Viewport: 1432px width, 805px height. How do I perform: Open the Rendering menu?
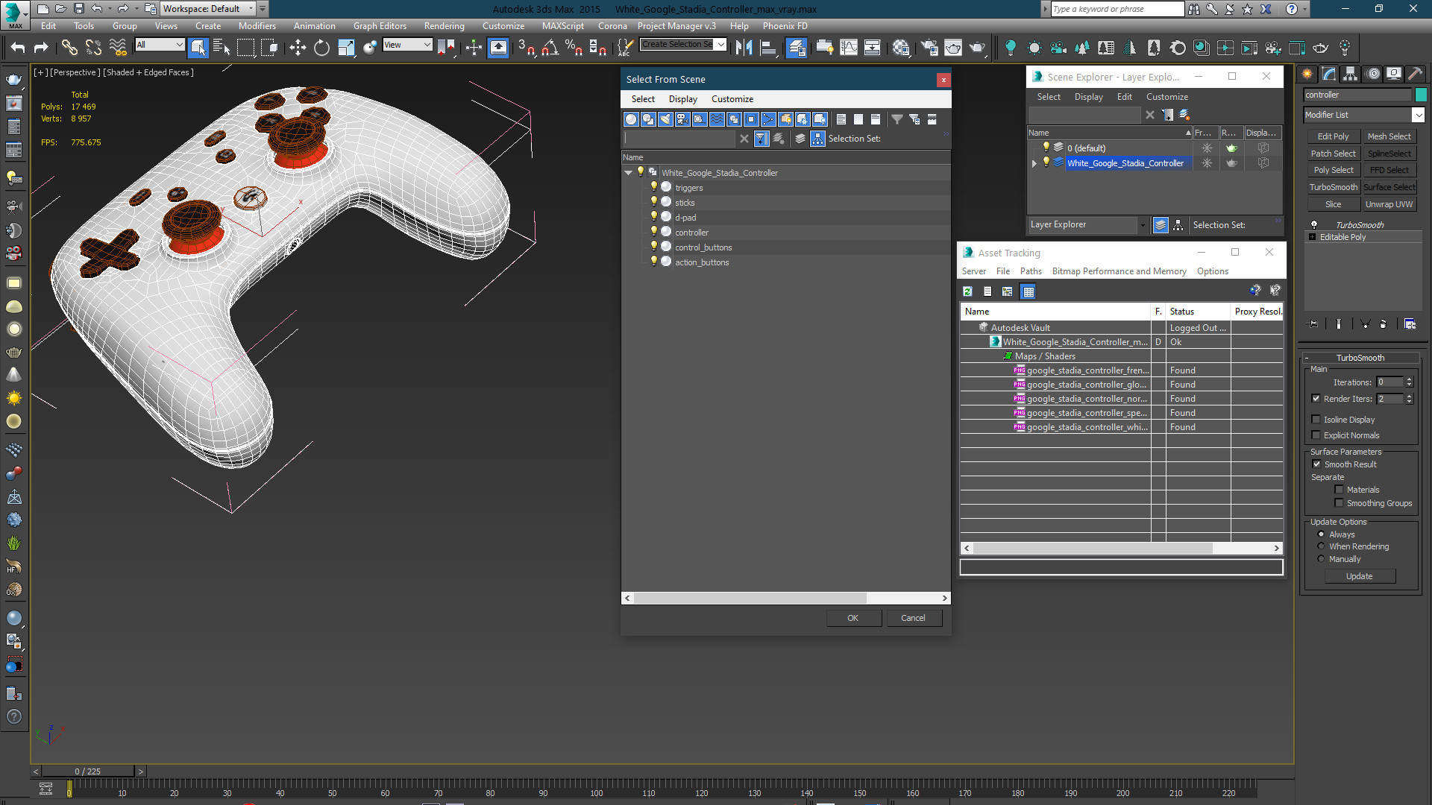coord(444,26)
